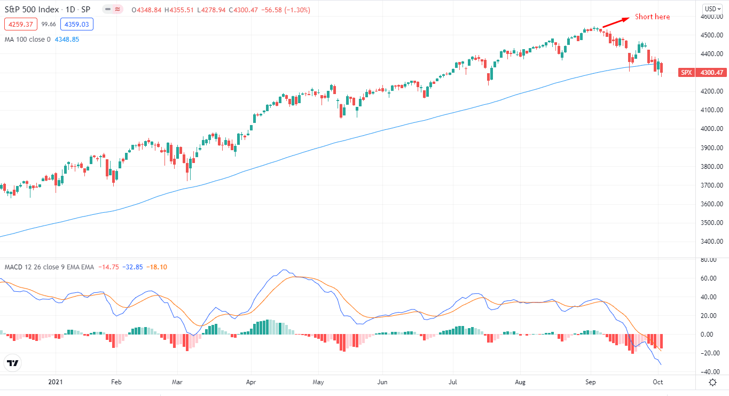
Task: Click the Jun label on time axis
Action: 382,382
